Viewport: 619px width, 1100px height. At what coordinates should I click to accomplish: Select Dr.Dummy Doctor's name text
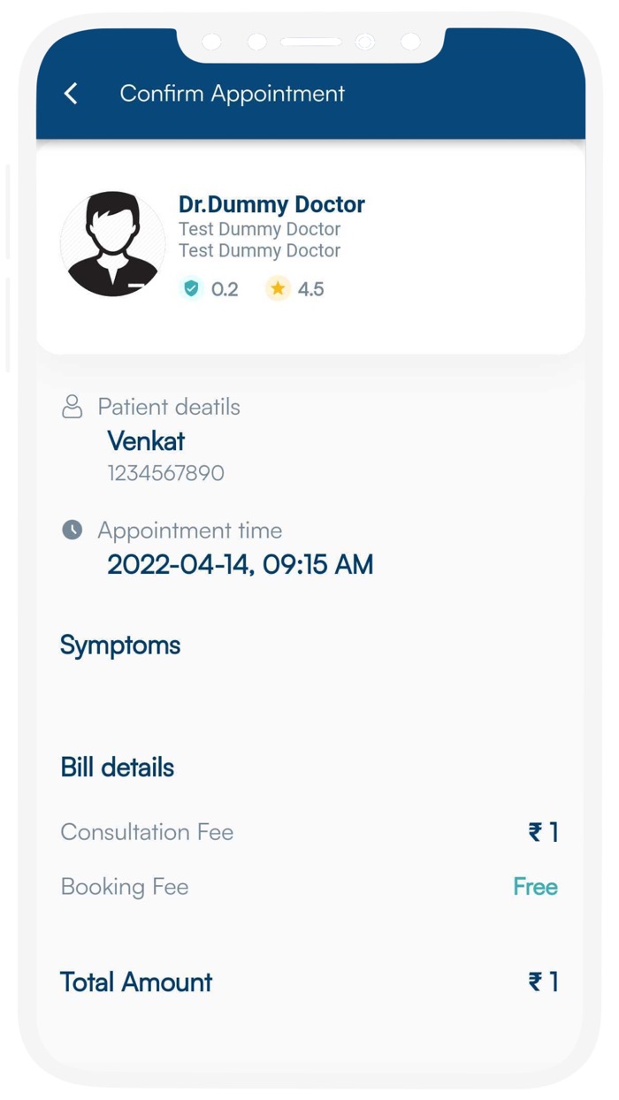(x=271, y=204)
